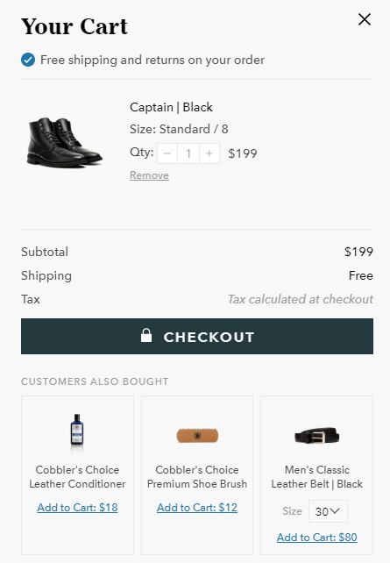Click Men's Classic Leather Belt name

pyautogui.click(x=316, y=477)
